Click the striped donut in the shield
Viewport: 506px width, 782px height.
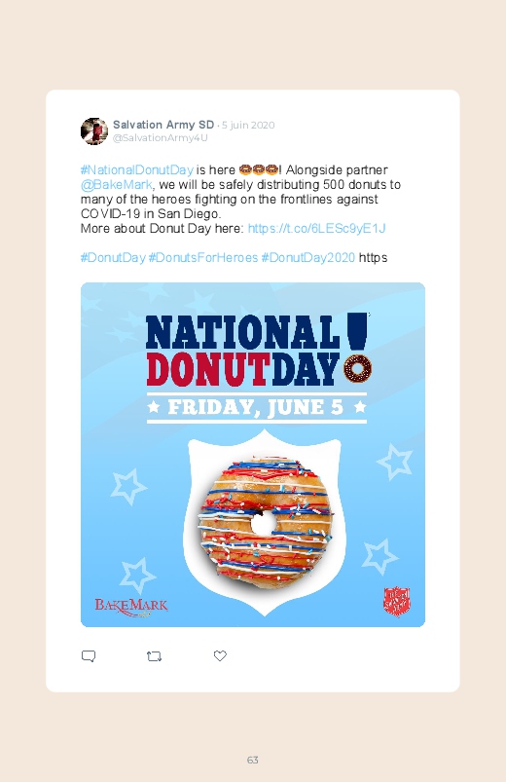click(266, 521)
